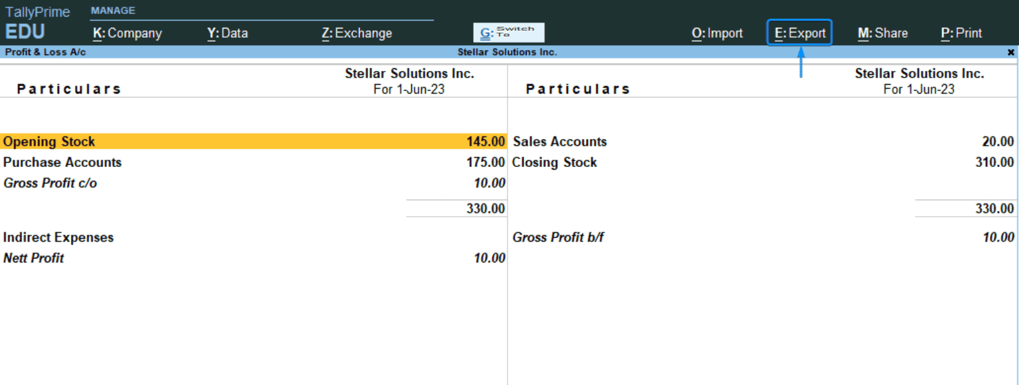This screenshot has width=1019, height=385.
Task: Open the Share menu
Action: [x=882, y=32]
